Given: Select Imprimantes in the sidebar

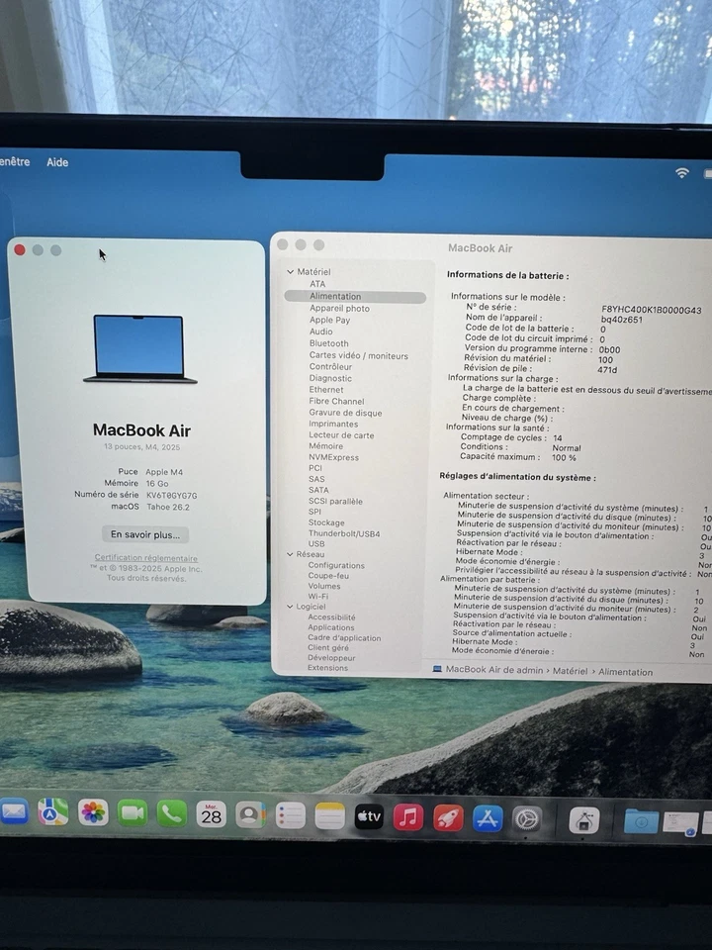Looking at the screenshot, I should click(333, 425).
